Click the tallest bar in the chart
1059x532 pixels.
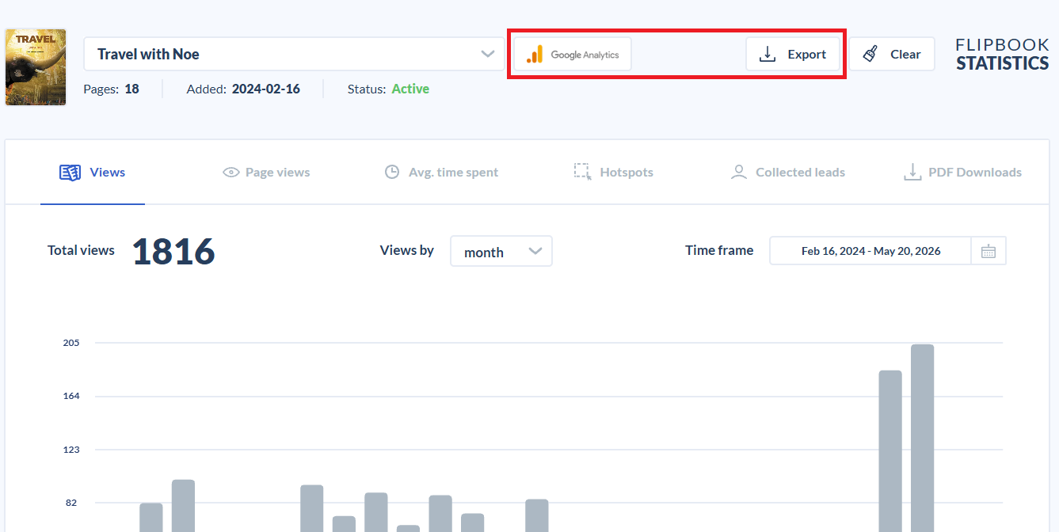click(x=922, y=438)
